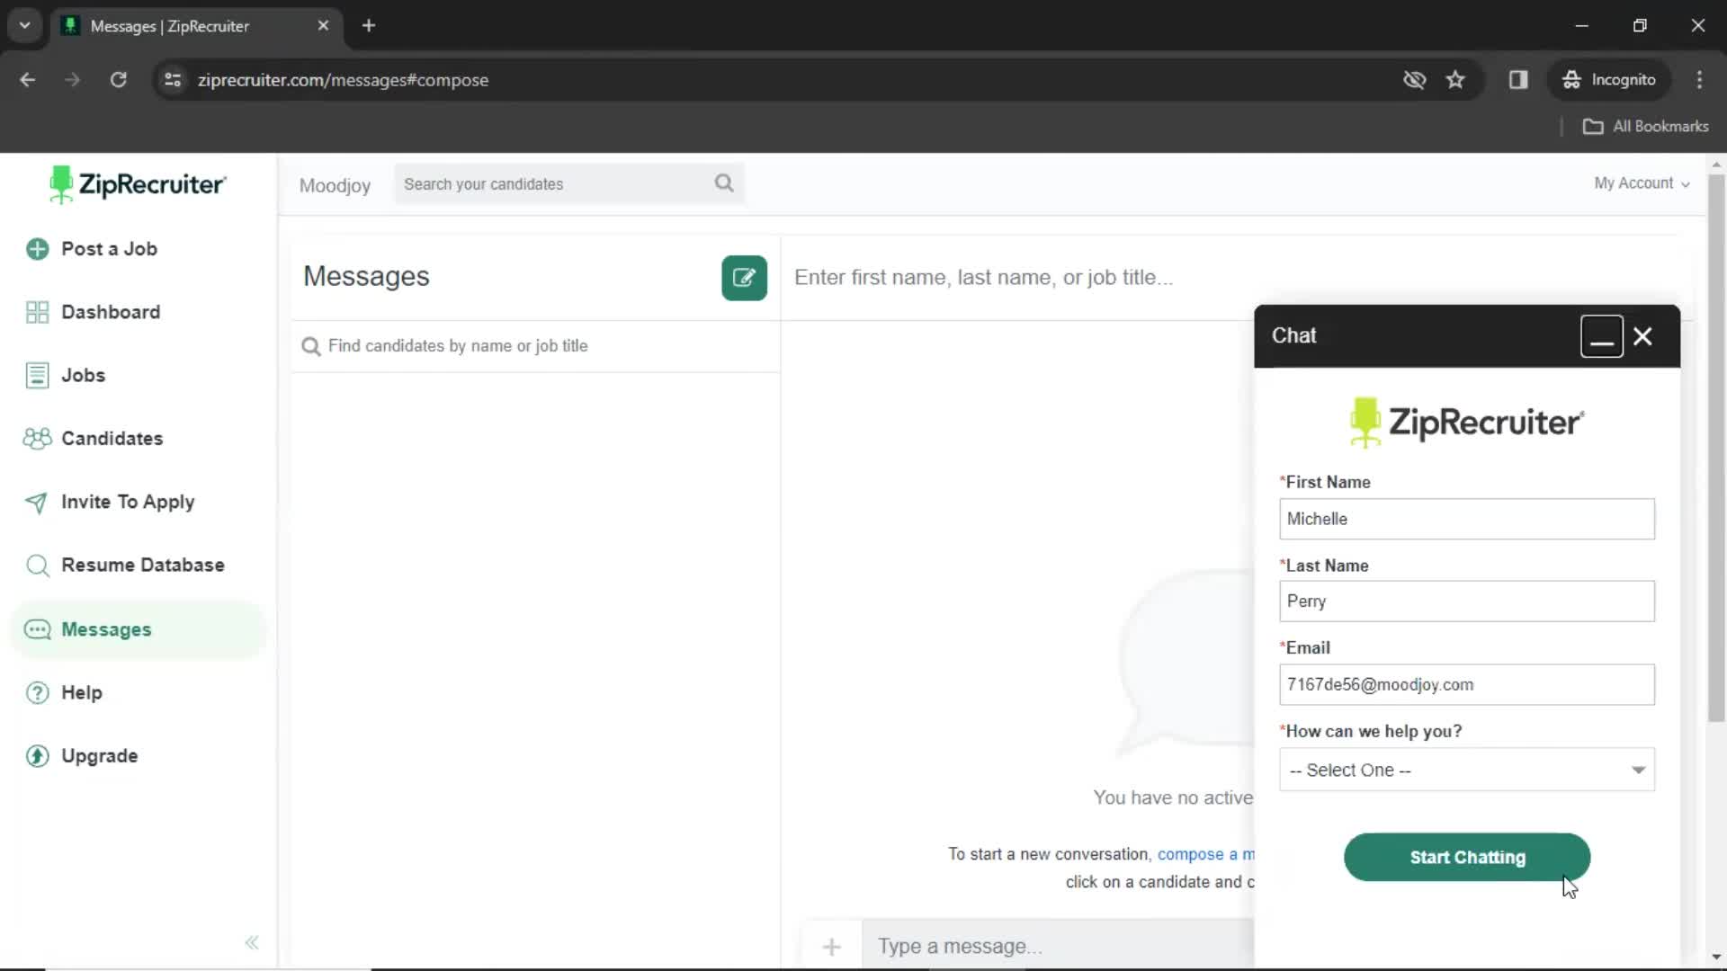This screenshot has width=1727, height=971.
Task: Select the How can we help dropdown
Action: tap(1467, 770)
